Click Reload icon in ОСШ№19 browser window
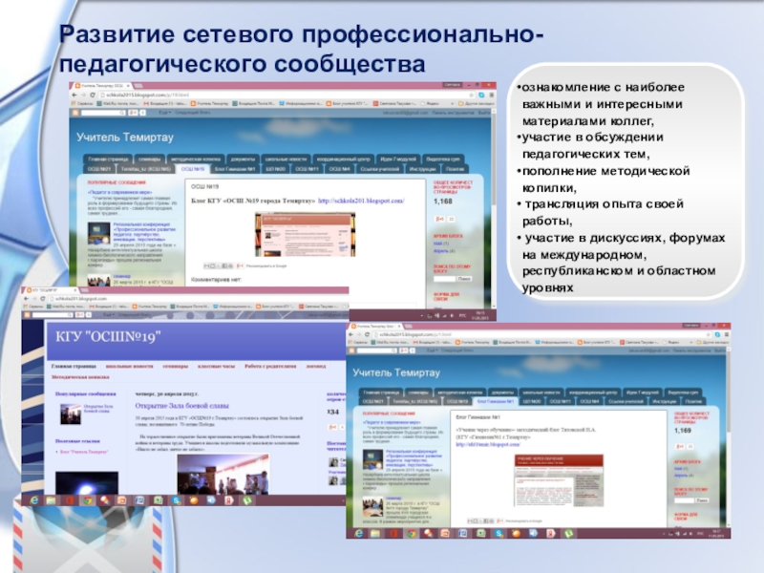The width and height of the screenshot is (764, 573). [43, 298]
